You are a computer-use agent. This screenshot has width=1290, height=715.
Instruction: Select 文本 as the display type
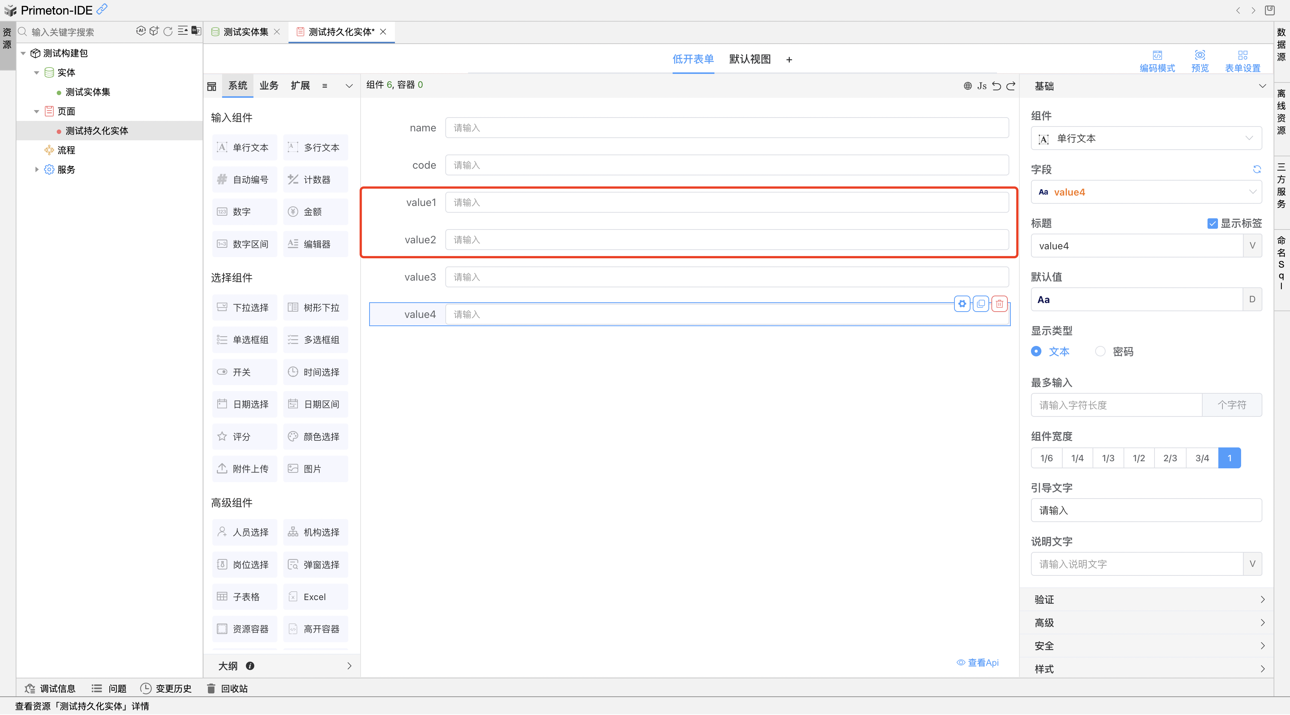[1036, 351]
